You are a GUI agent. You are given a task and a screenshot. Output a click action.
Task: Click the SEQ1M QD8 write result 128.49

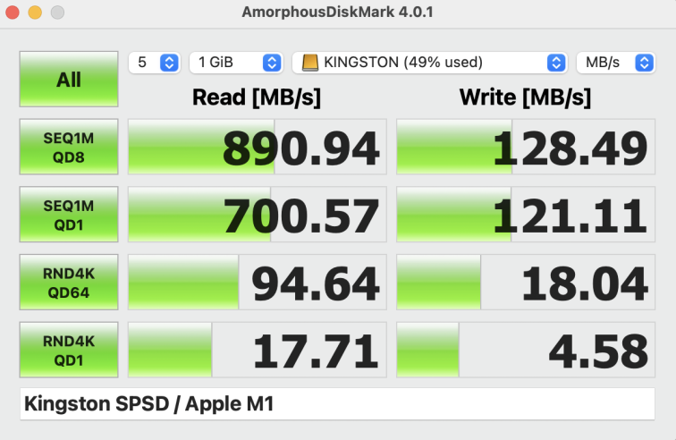(525, 148)
